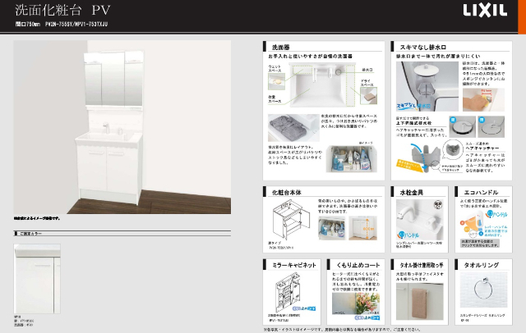This screenshot has width=526, height=333.
Task: Click the vanity cabinet open-door line drawing
Action: click(x=290, y=219)
